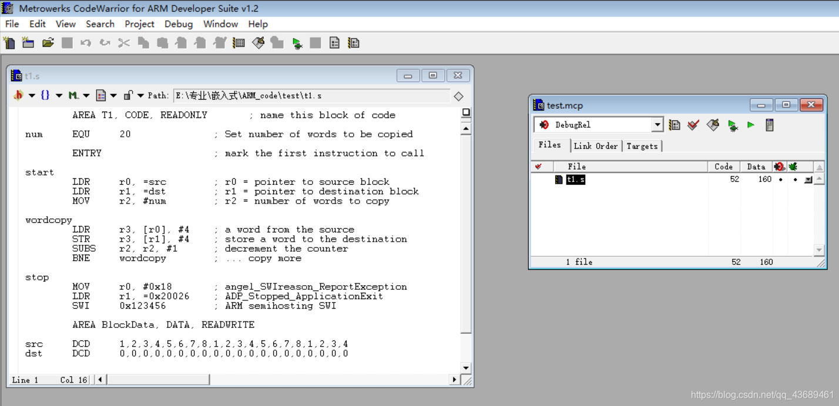Click the functions braces icon in editor

(45, 95)
